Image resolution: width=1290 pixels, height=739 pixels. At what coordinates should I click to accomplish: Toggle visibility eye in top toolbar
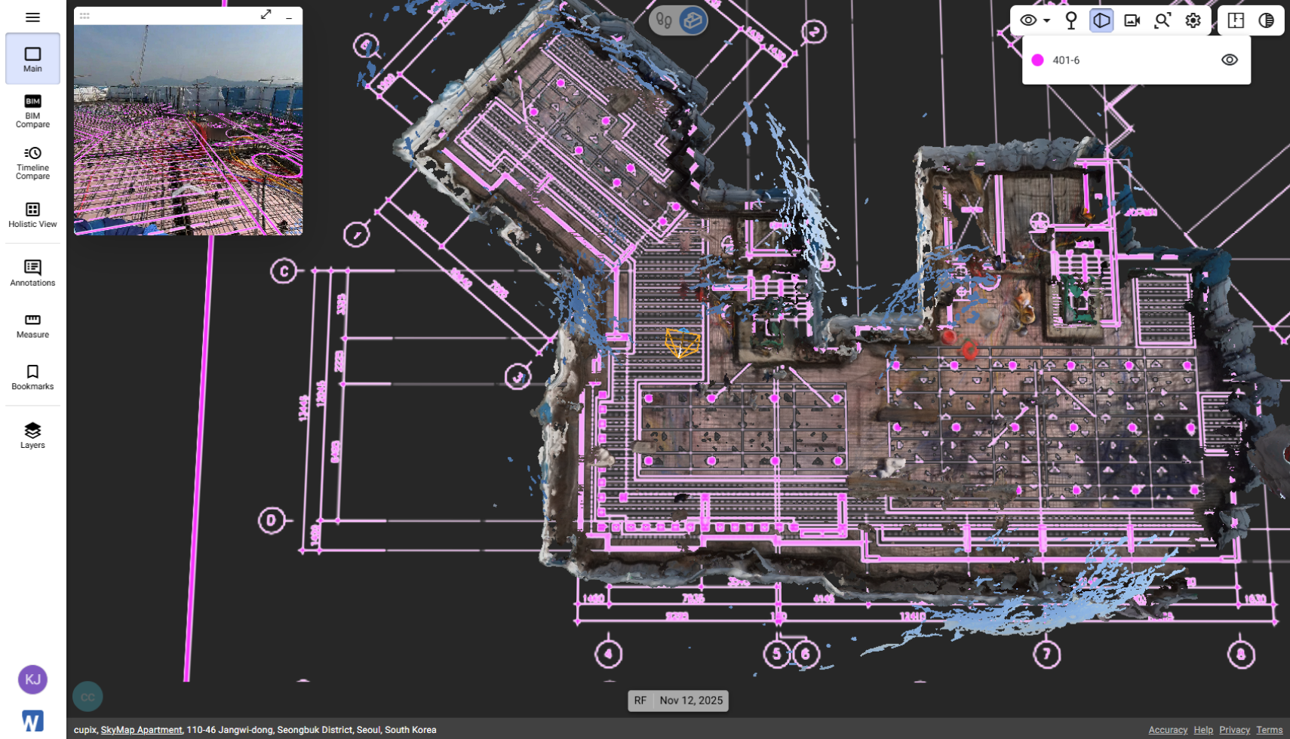click(1028, 20)
